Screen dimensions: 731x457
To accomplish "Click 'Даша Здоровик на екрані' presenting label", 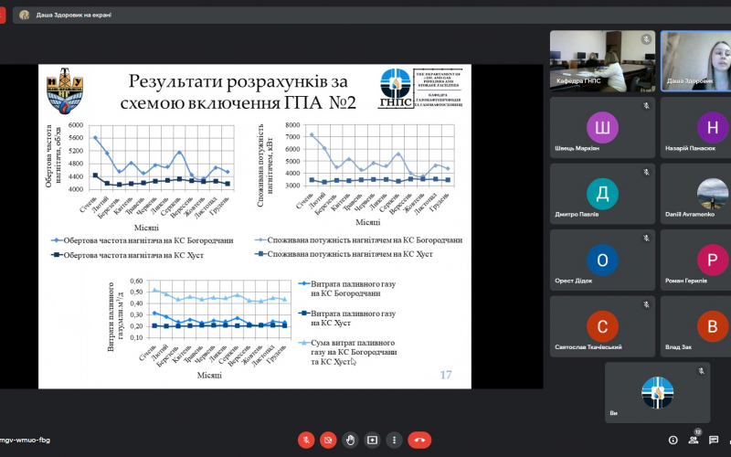I will point(74,15).
